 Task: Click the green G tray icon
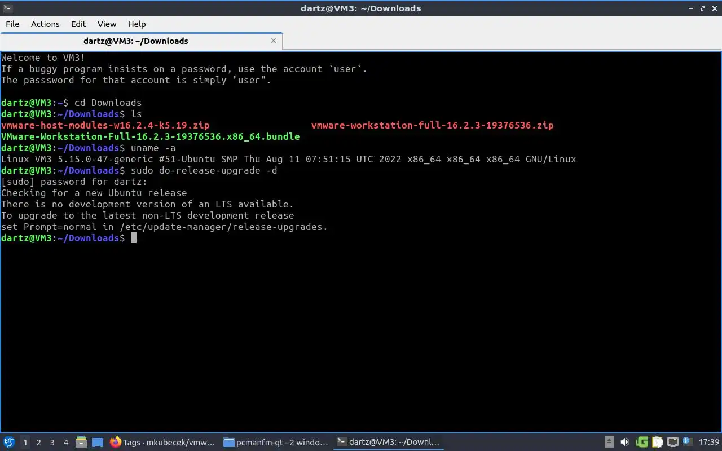(x=641, y=443)
